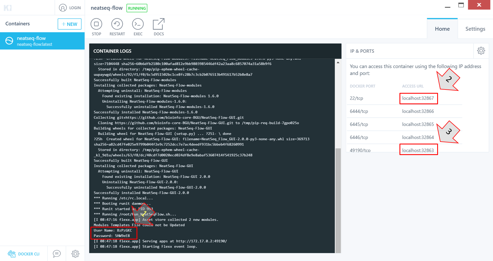Click the 6444/tcp docker port entry
The image size is (493, 261).
[359, 111]
